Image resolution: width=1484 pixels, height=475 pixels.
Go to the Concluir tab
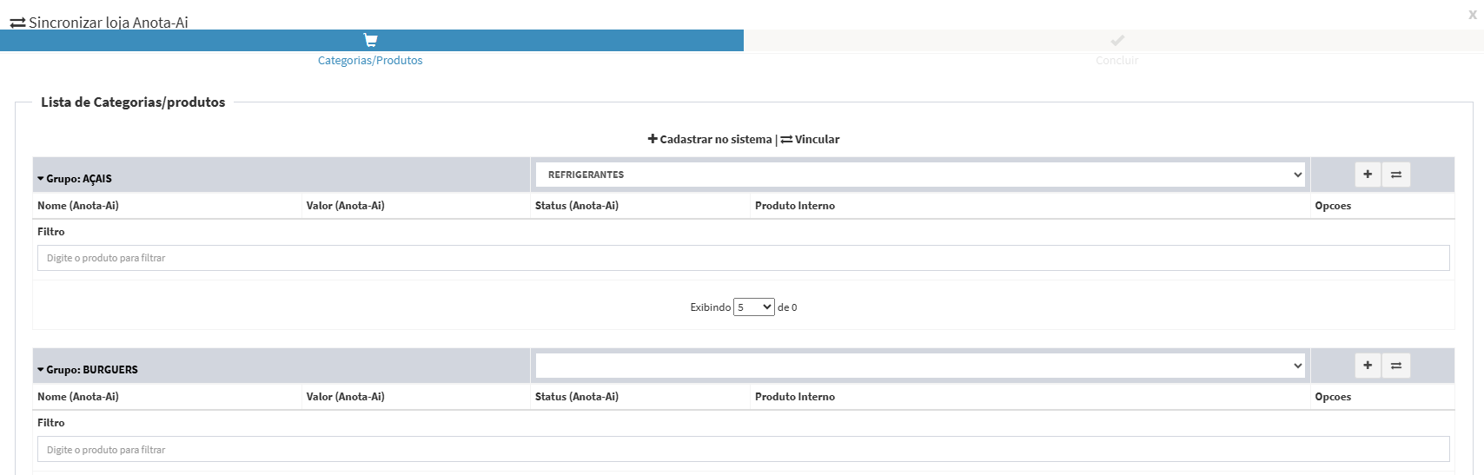point(1116,61)
